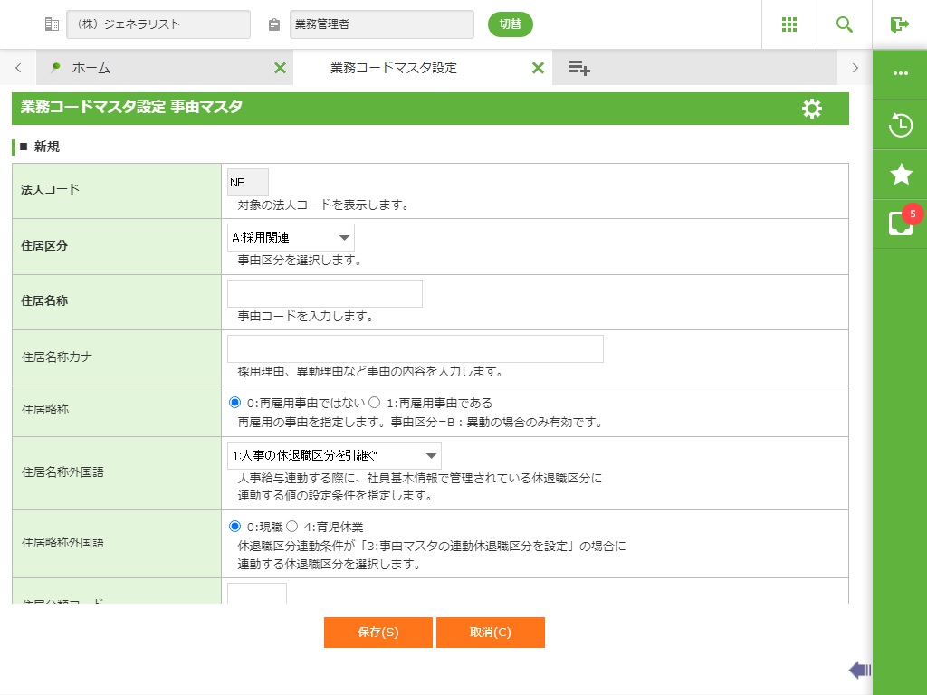Click the 保存(S) button
This screenshot has height=695, width=927.
(x=377, y=633)
